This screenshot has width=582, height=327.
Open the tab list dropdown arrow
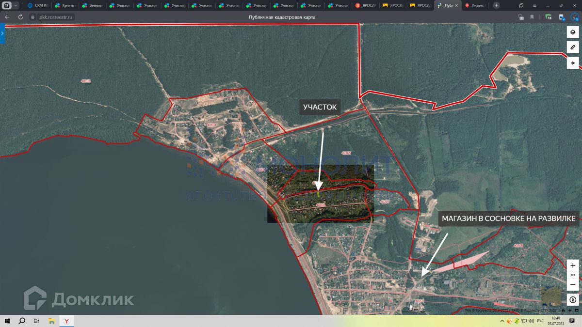(16, 5)
